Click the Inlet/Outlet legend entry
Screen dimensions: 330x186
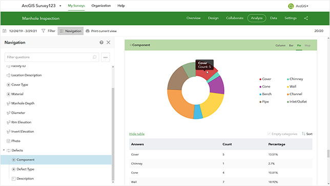[x=297, y=101]
